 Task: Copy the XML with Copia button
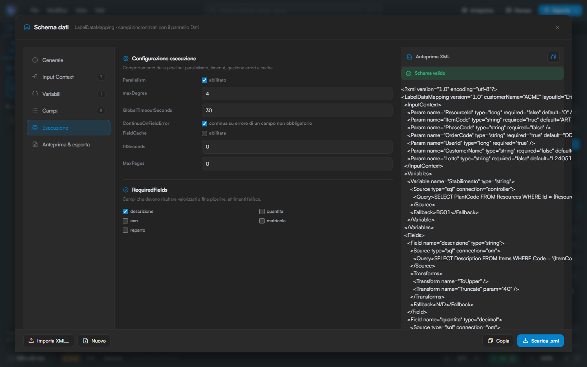498,341
